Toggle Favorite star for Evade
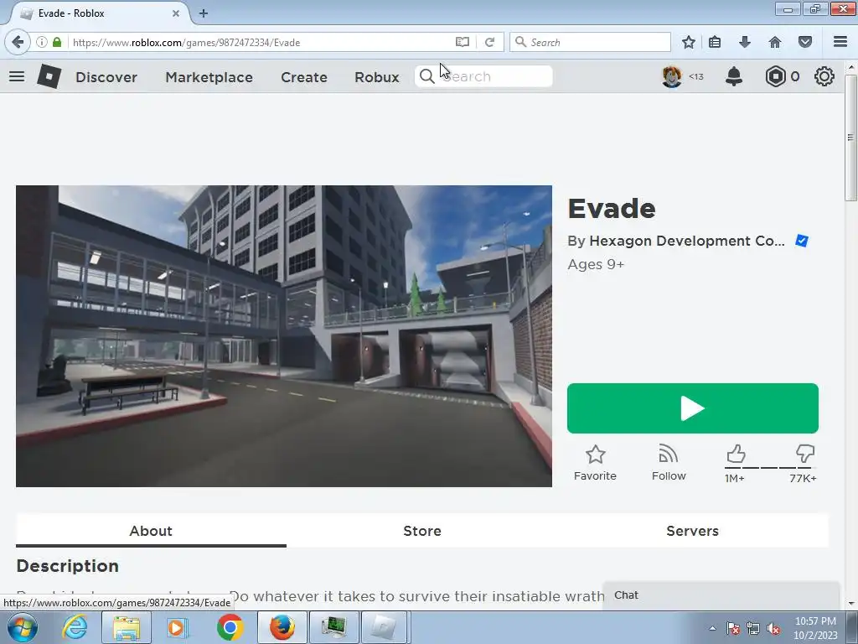858x644 pixels. (596, 463)
